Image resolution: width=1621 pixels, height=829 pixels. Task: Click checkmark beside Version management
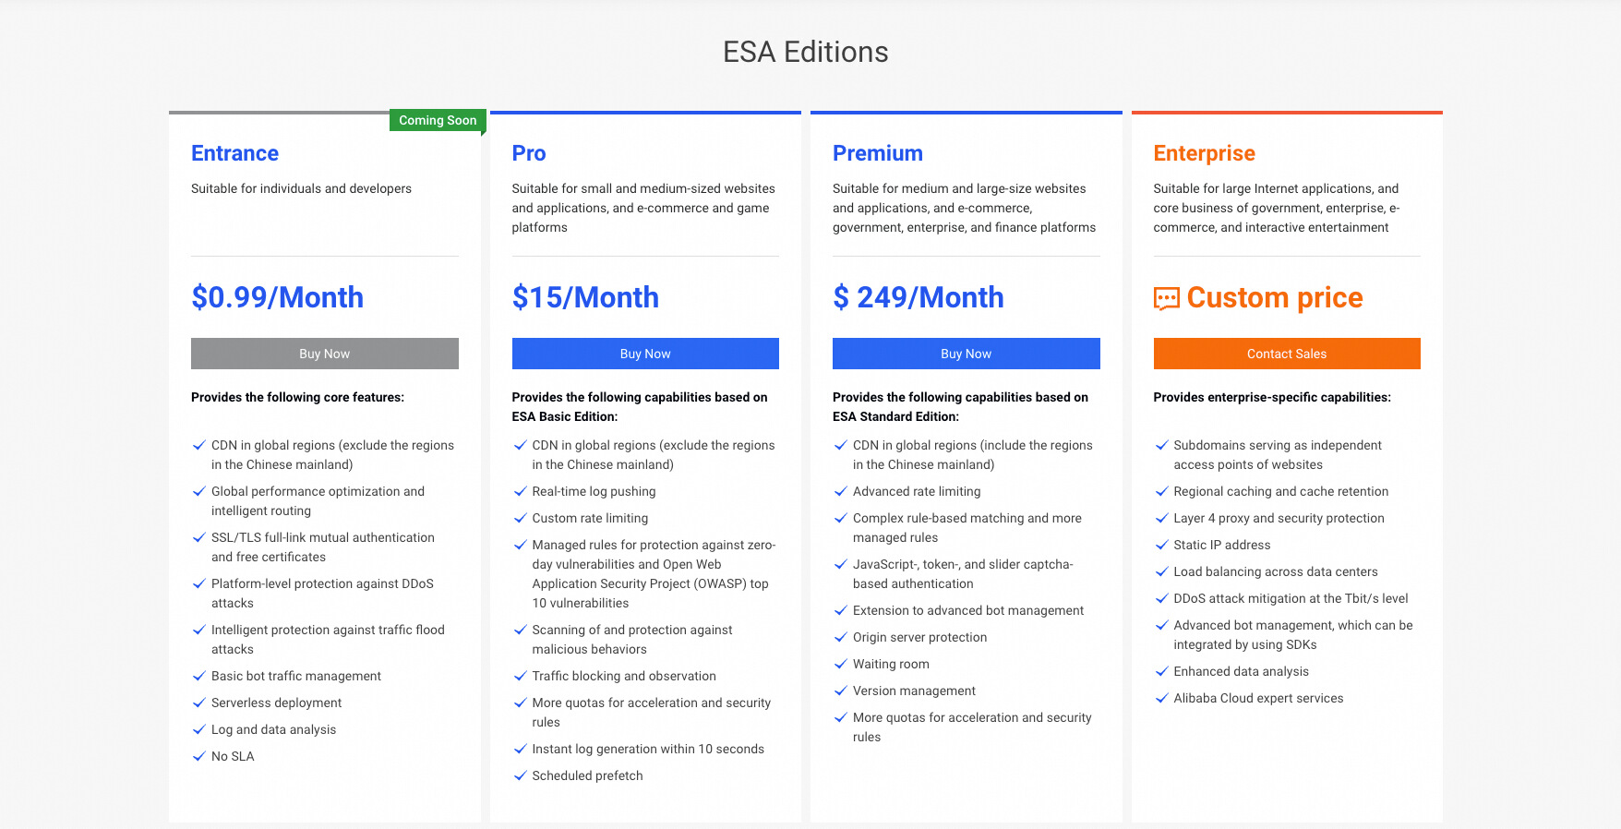[841, 691]
